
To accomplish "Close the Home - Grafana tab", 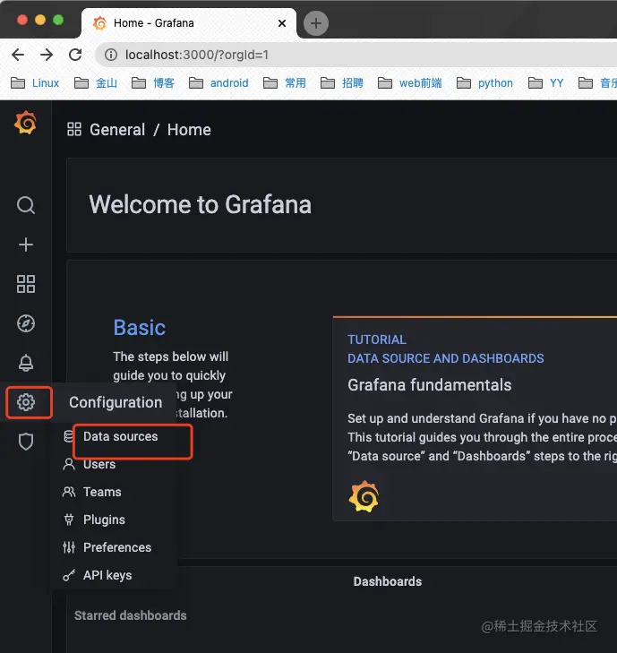I will pos(282,23).
